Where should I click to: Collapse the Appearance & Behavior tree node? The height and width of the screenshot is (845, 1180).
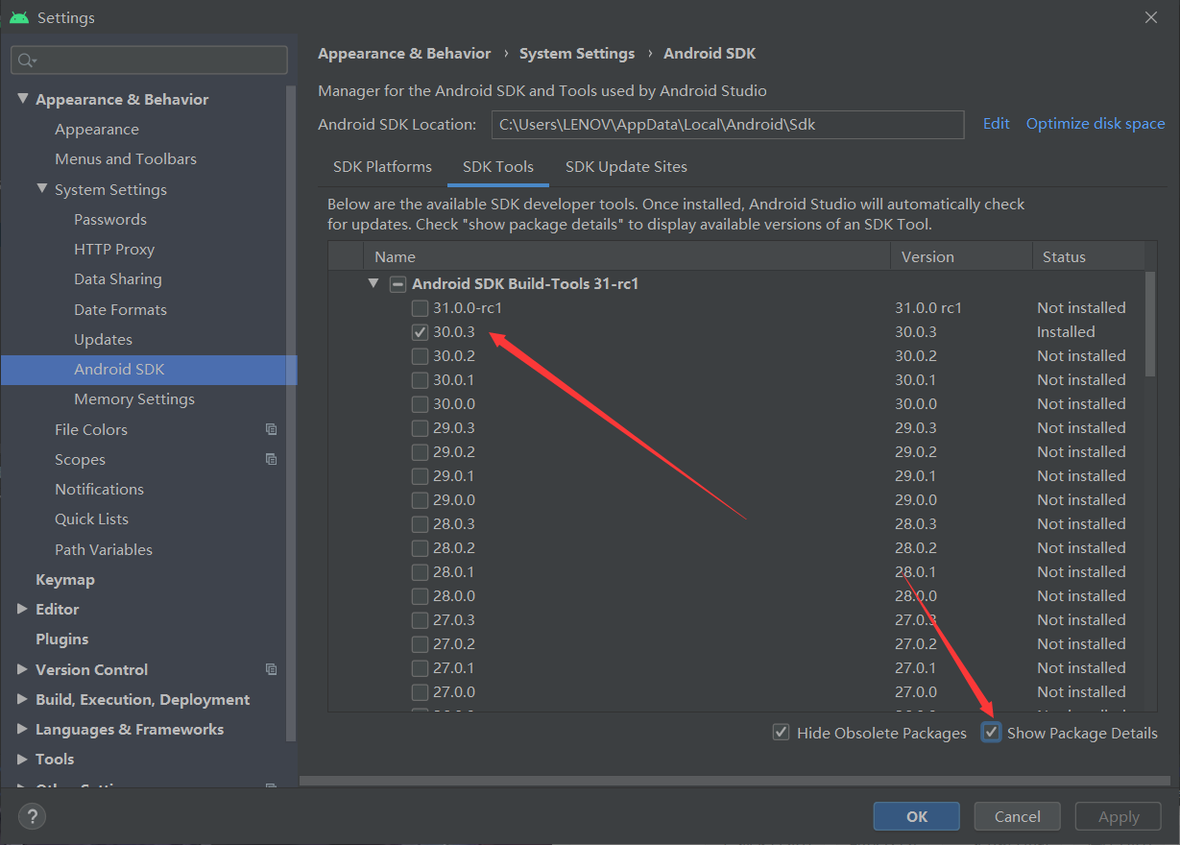pyautogui.click(x=23, y=99)
